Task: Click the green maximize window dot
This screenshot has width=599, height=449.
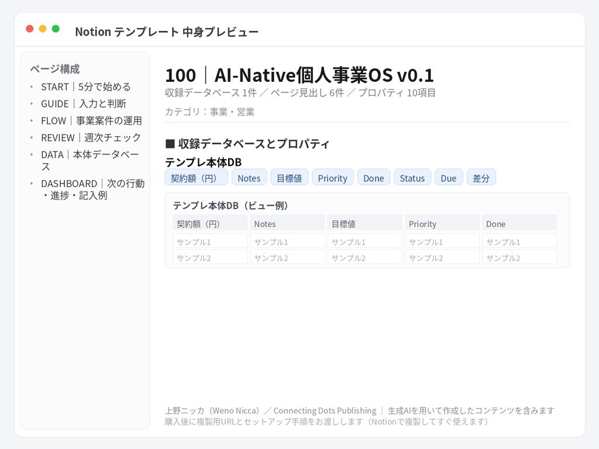Action: [x=56, y=29]
